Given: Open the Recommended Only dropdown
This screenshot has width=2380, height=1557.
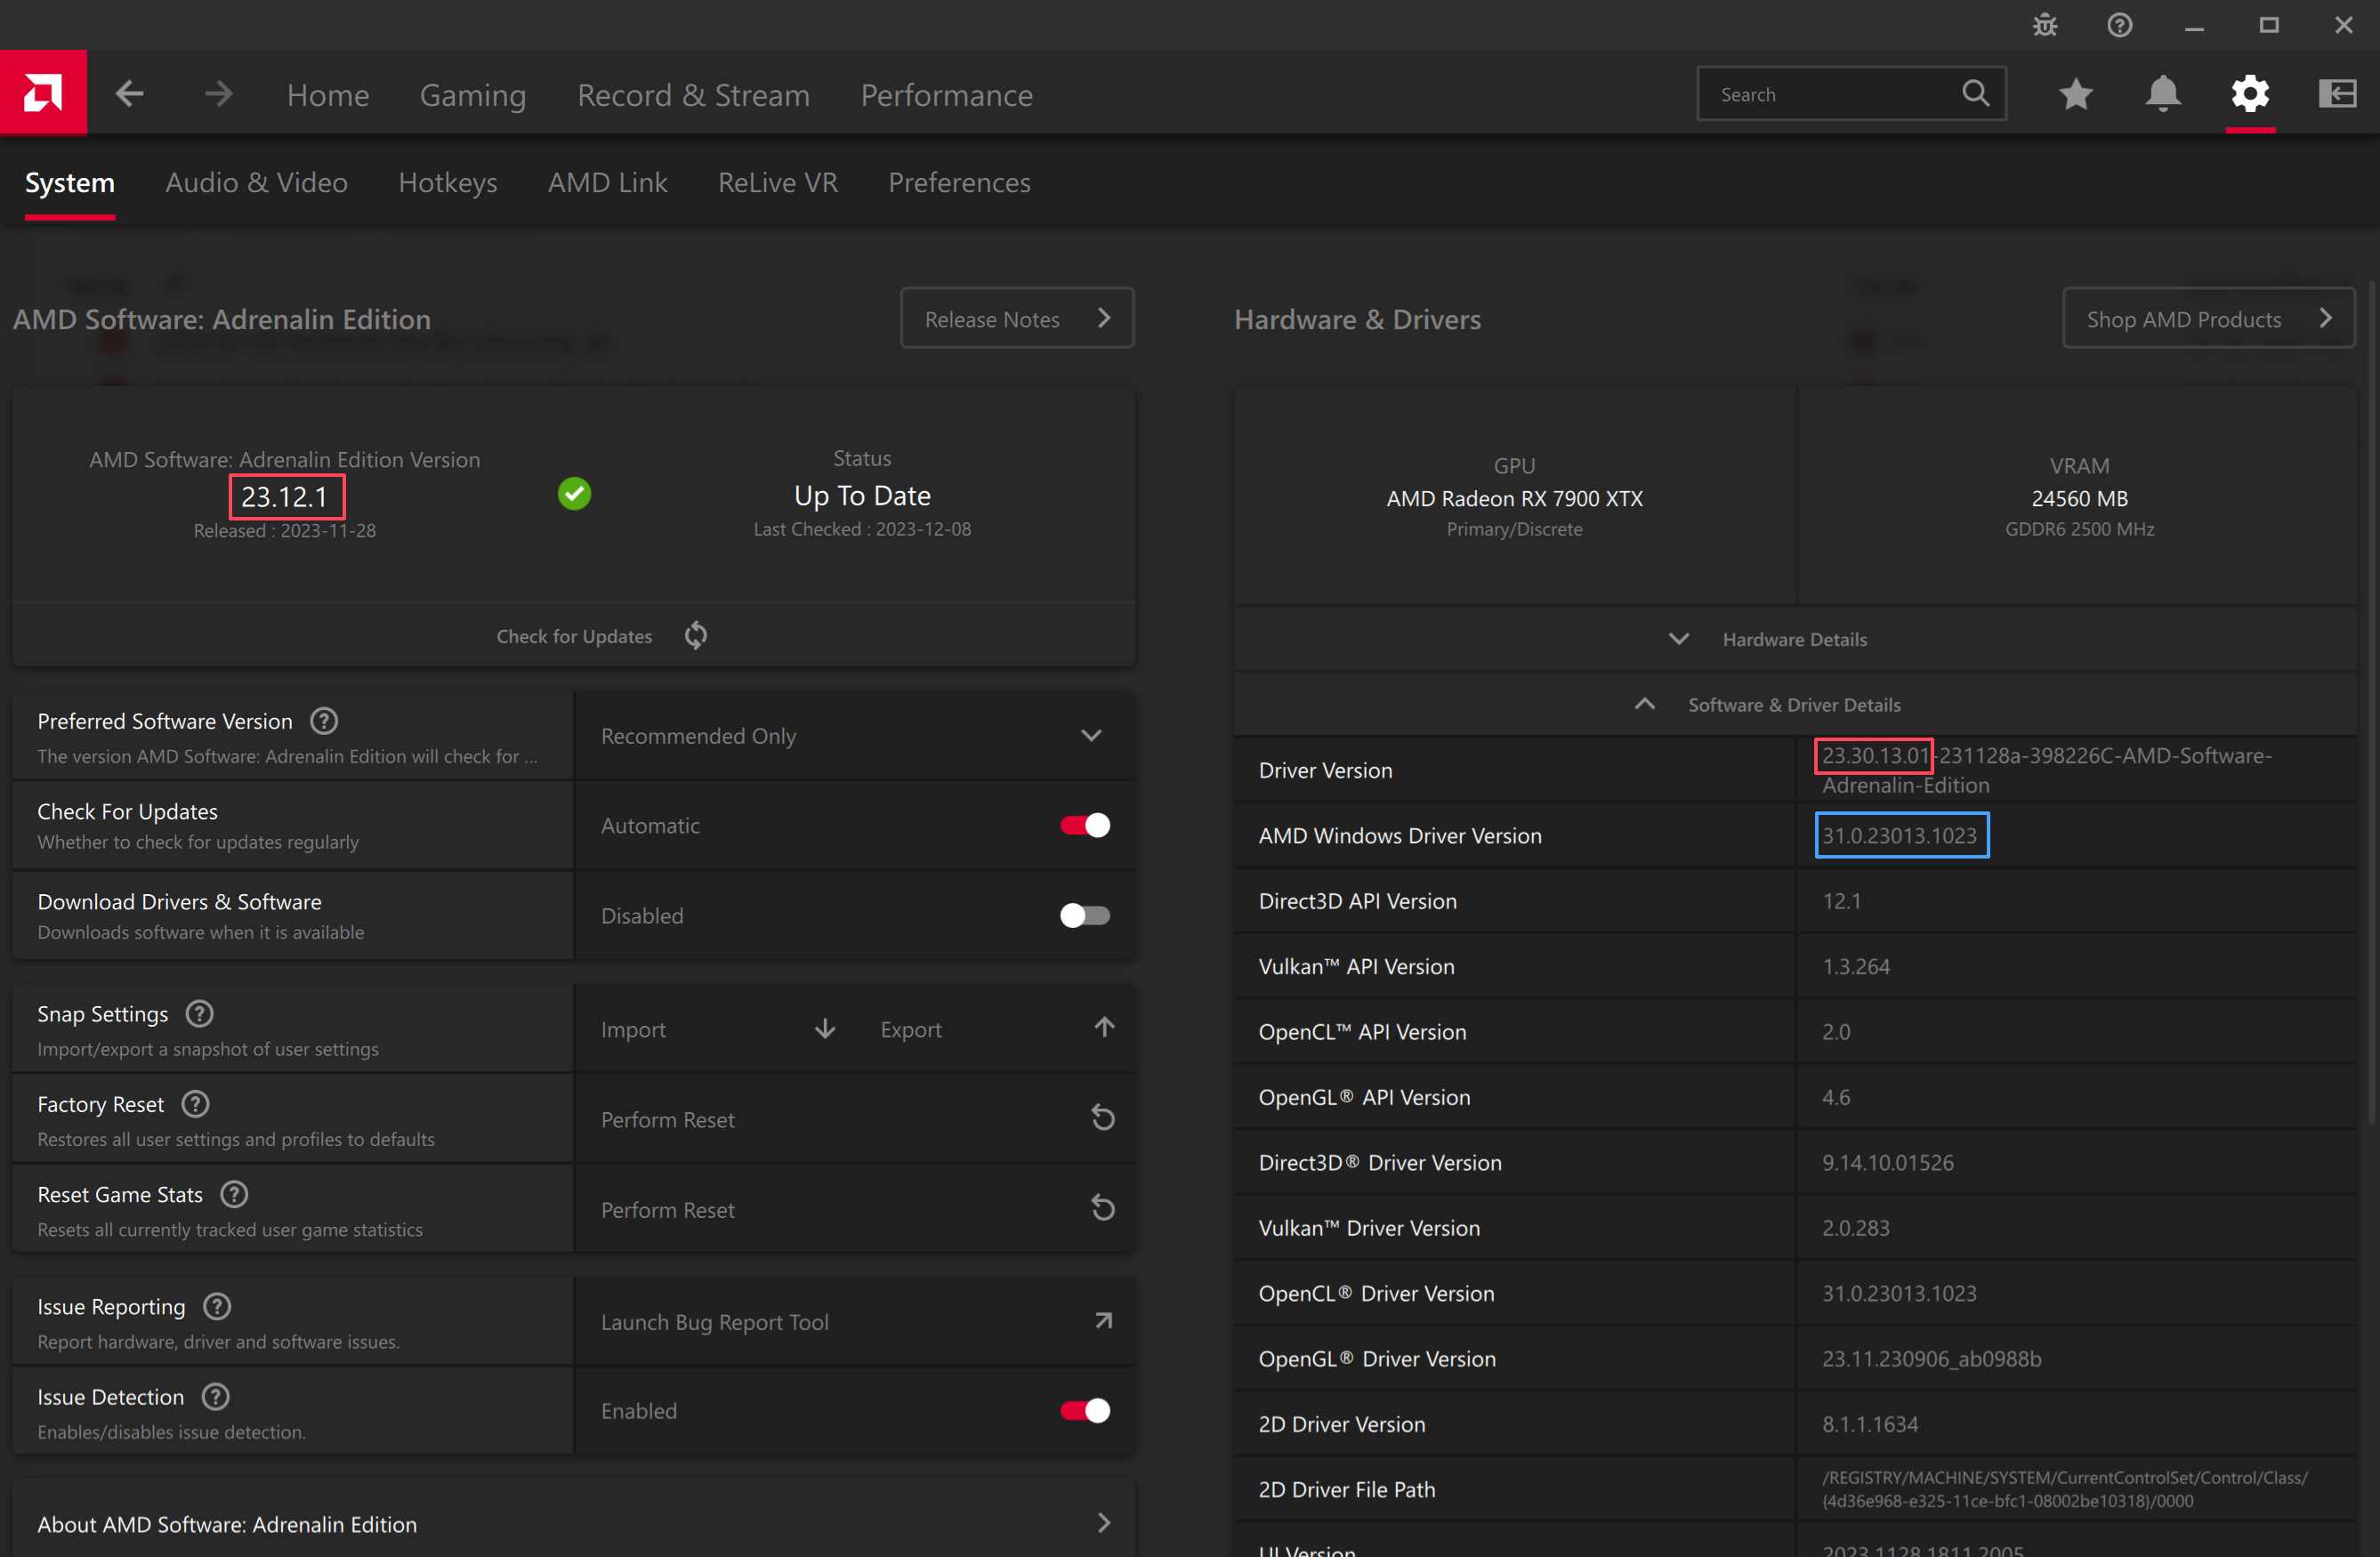Looking at the screenshot, I should pyautogui.click(x=854, y=736).
